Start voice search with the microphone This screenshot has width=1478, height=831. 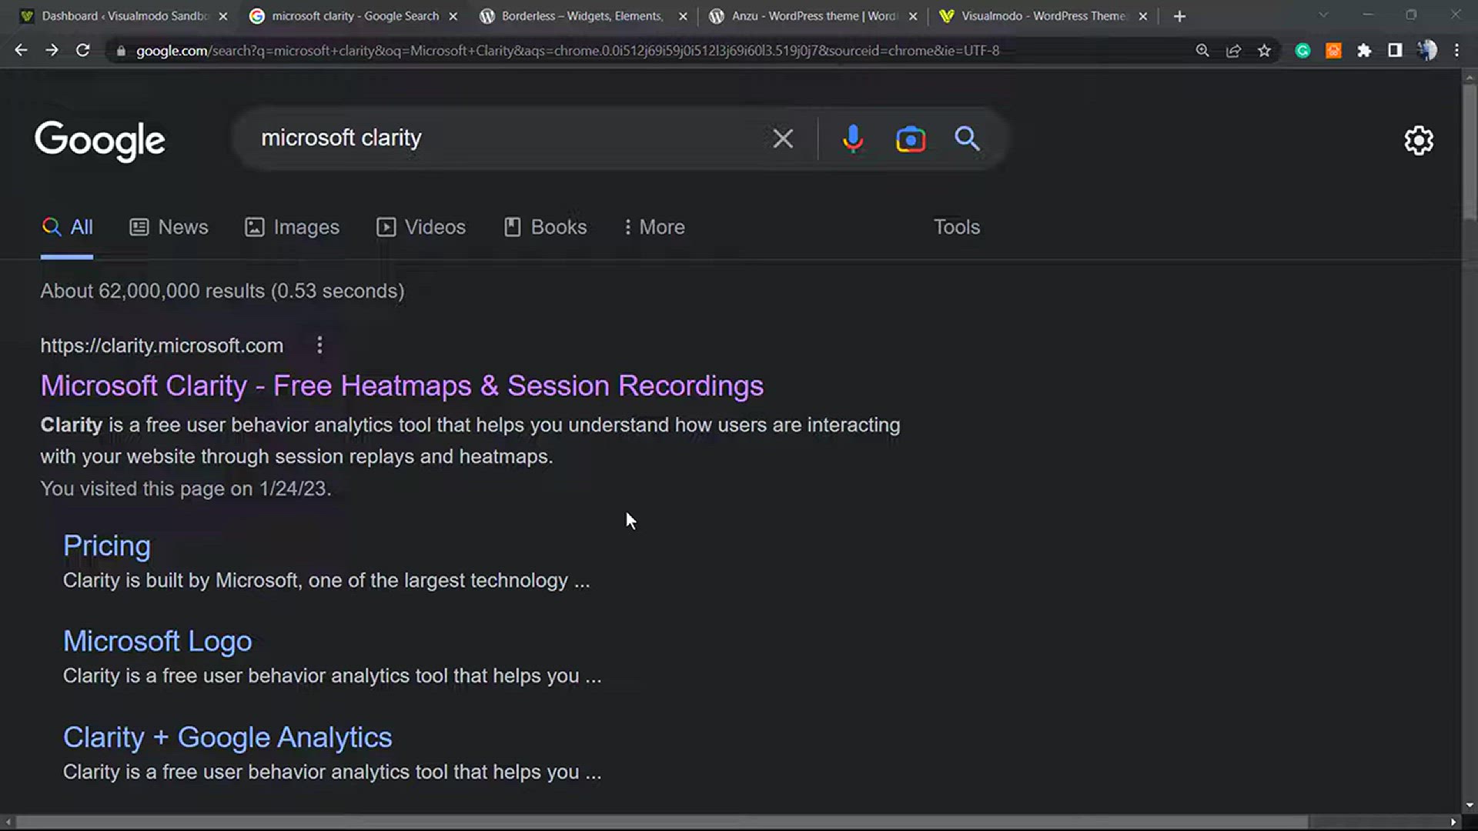pos(852,138)
